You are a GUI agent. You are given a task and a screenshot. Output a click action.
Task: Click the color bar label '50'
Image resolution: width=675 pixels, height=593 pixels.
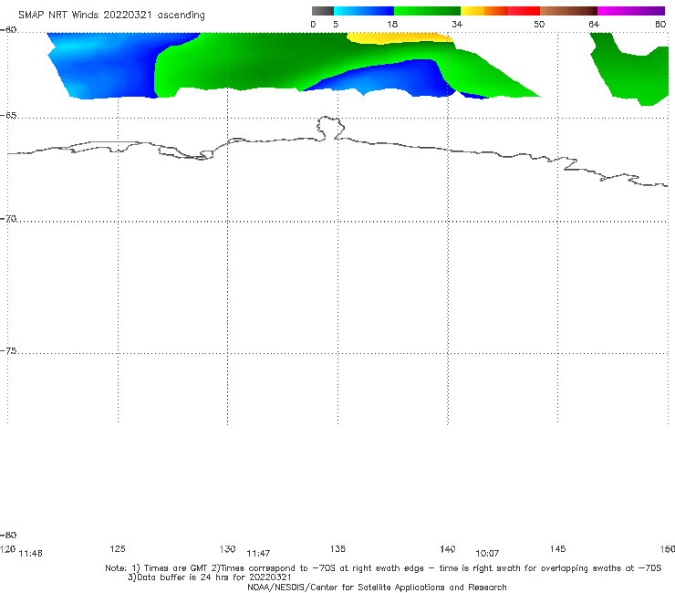539,24
